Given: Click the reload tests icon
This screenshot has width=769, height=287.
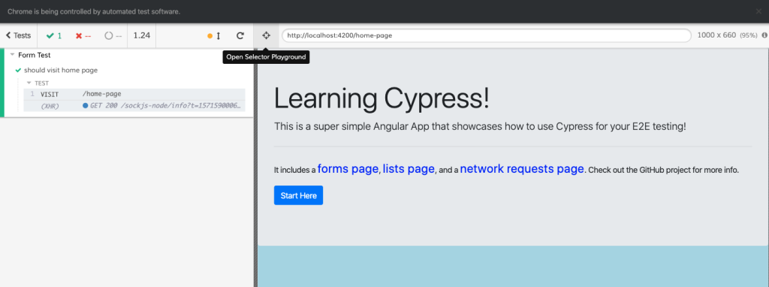Looking at the screenshot, I should [x=240, y=35].
